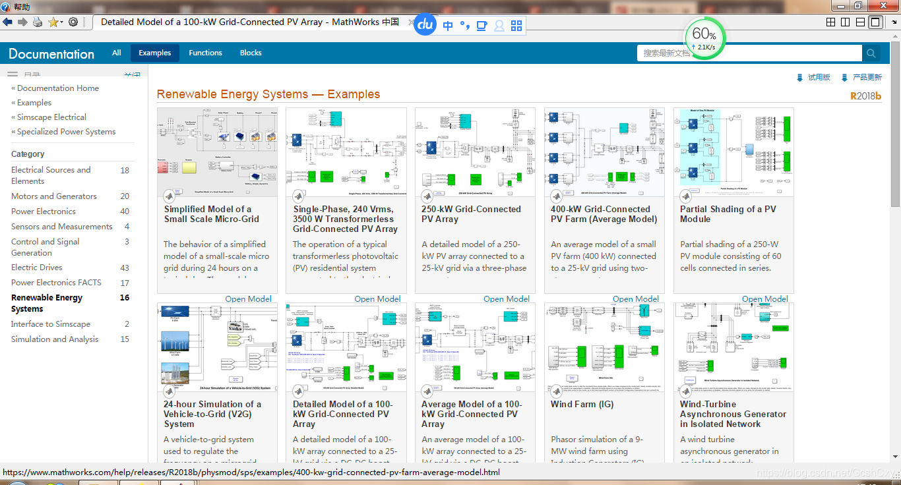901x485 pixels.
Task: Open 24-hour Vehicle-to-Grid simulation thumbnail
Action: tap(217, 347)
